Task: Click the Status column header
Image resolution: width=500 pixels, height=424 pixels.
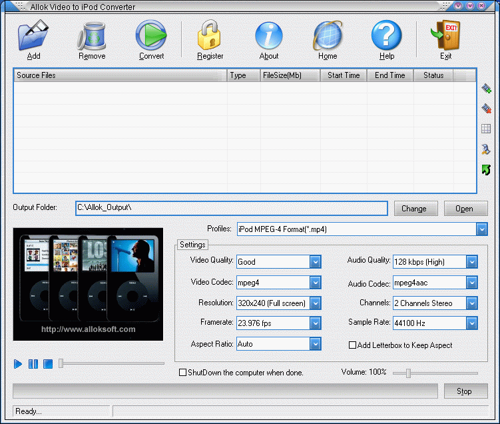Action: point(433,75)
